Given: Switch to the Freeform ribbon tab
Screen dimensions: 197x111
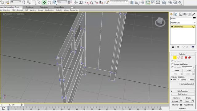Looking at the screenshot, I should pyautogui.click(x=30, y=7).
